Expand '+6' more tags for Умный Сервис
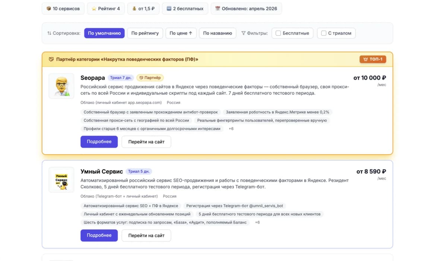Viewport: 447px width, 261px height. pyautogui.click(x=257, y=222)
